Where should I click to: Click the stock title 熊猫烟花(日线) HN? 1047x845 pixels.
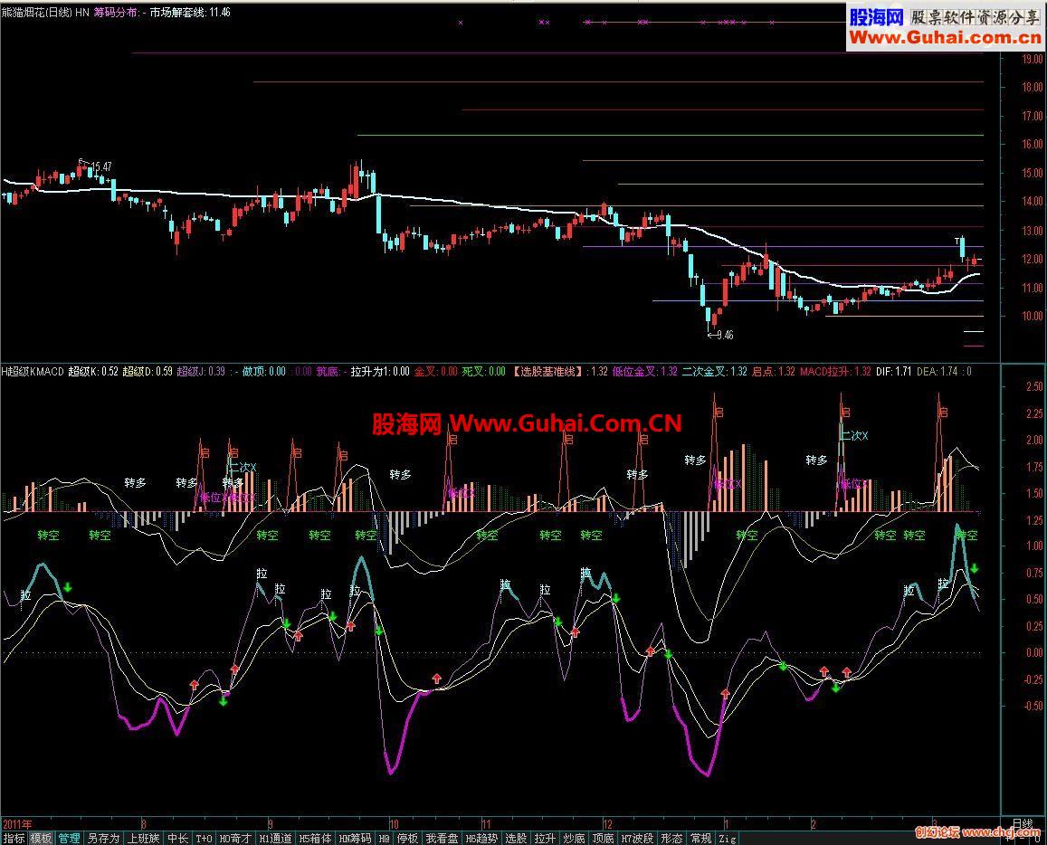coord(45,12)
